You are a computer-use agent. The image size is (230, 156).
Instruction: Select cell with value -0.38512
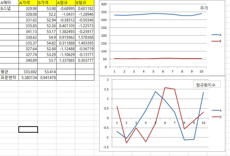tap(66, 20)
